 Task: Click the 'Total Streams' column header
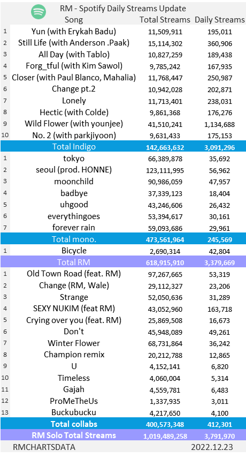click(165, 20)
